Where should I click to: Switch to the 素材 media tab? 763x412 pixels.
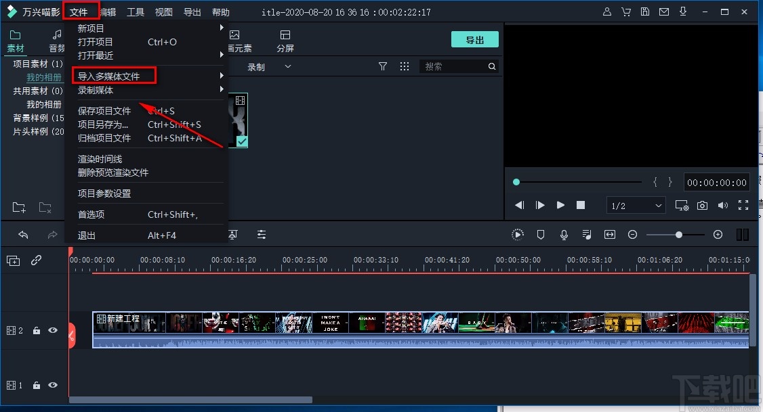click(15, 41)
